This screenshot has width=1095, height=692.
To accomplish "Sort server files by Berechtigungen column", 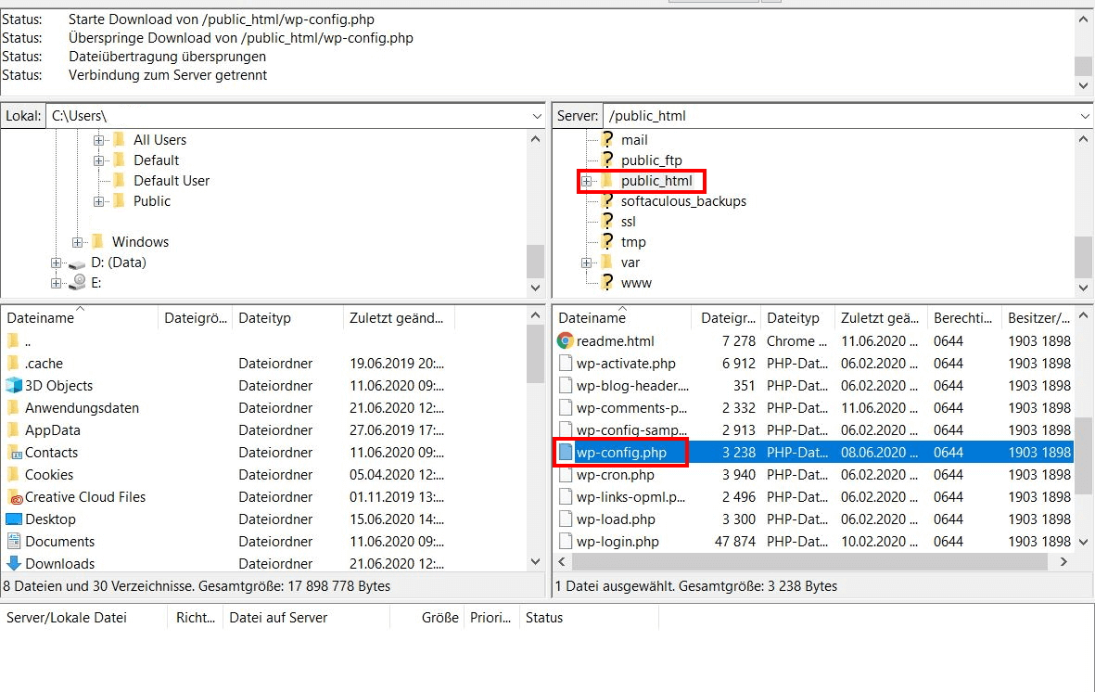I will (964, 317).
